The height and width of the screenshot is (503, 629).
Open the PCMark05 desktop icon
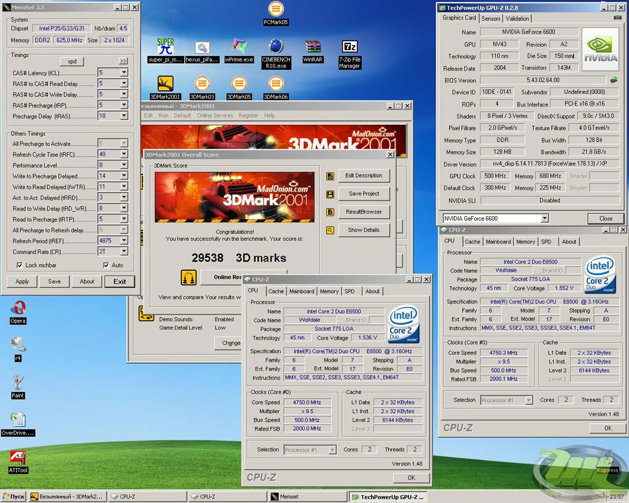(275, 14)
